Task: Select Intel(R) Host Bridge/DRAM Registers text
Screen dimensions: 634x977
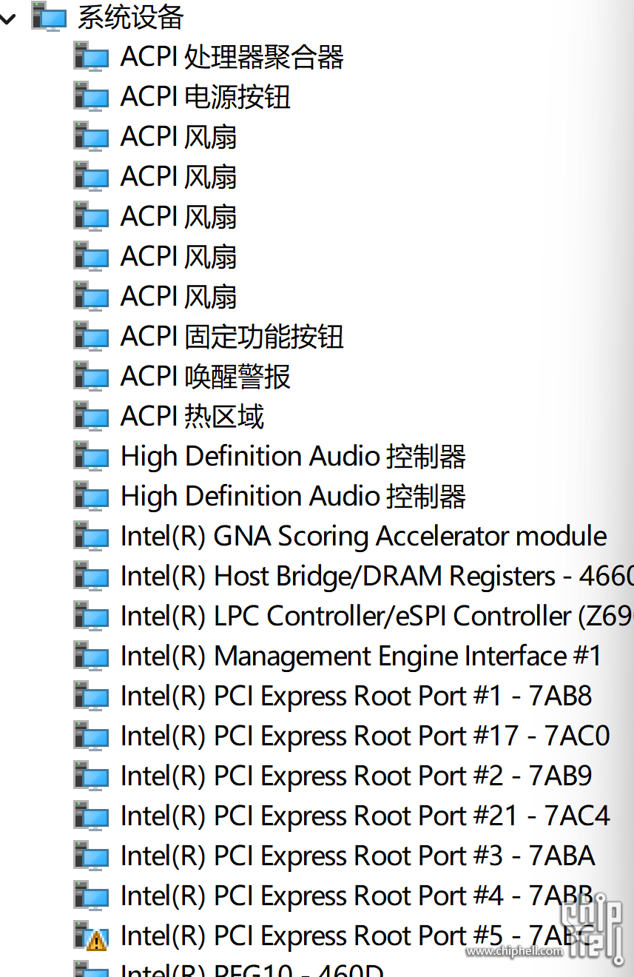Action: pyautogui.click(x=377, y=577)
